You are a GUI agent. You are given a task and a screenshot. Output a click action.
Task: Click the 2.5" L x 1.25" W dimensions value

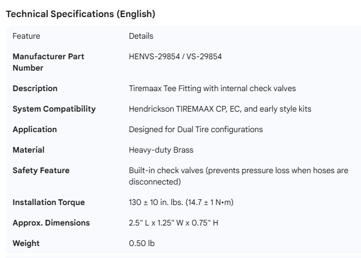(x=173, y=223)
